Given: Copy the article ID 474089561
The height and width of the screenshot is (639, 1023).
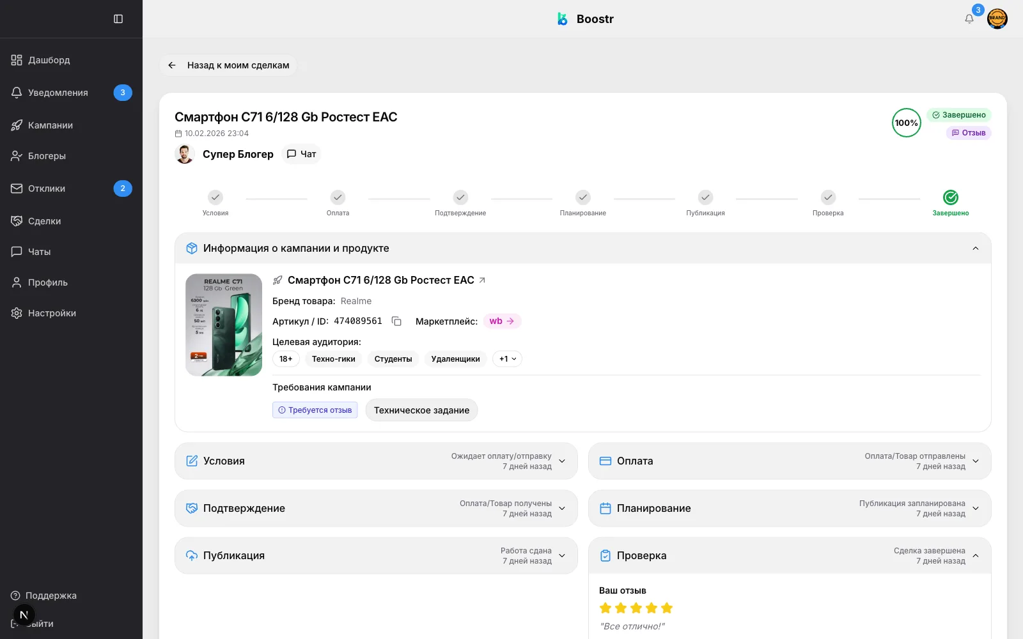Looking at the screenshot, I should [396, 321].
